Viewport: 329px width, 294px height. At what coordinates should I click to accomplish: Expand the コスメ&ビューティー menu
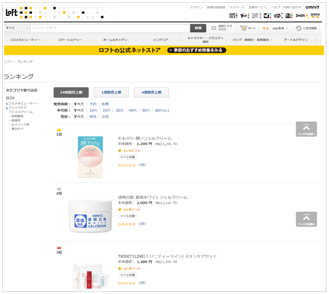coord(26,40)
